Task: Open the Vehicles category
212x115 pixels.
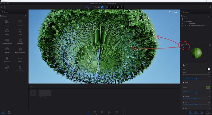Action: (x=20, y=59)
